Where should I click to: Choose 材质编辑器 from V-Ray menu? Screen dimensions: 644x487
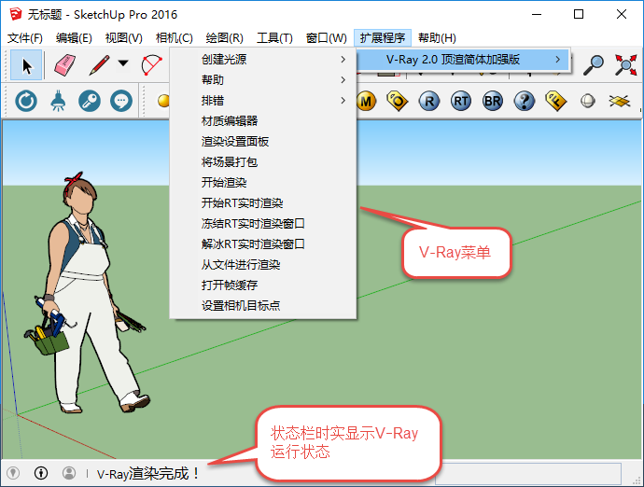263,121
